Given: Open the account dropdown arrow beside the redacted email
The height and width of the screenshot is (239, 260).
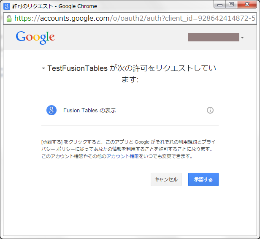Looking at the screenshot, I should 242,38.
